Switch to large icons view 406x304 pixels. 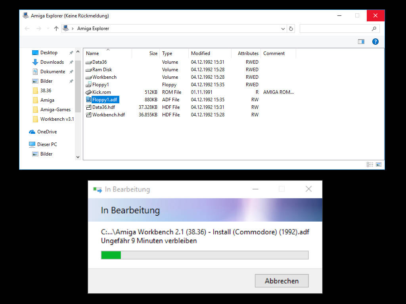tap(379, 164)
